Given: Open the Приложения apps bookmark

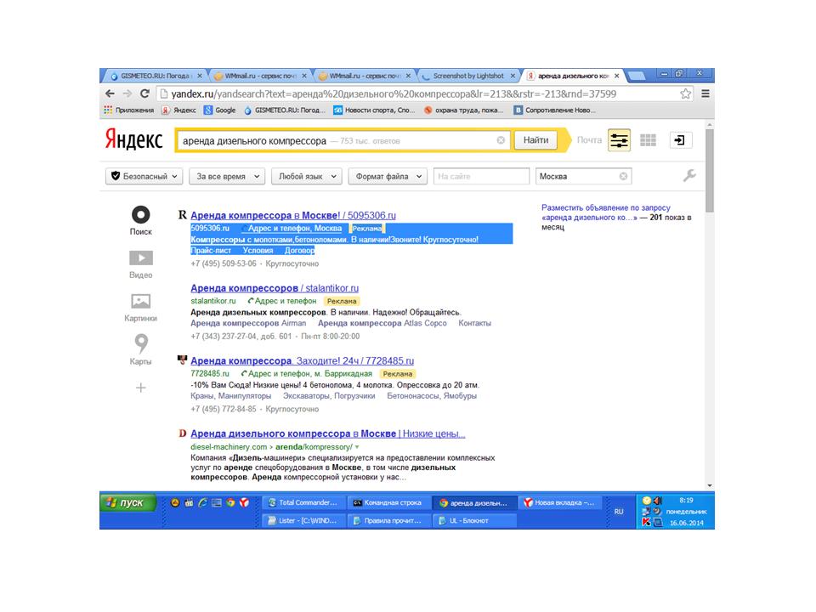Looking at the screenshot, I should tap(129, 110).
